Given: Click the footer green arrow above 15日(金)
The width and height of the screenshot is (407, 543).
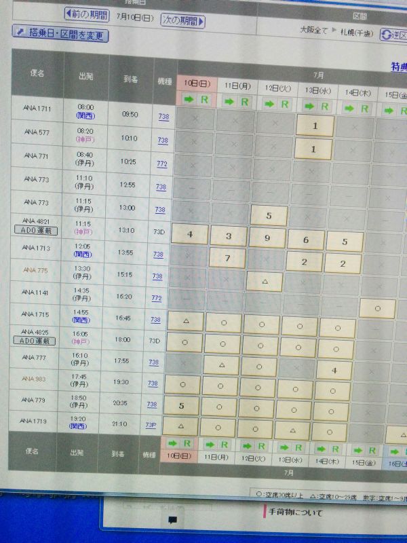Looking at the screenshot, I should coord(357,450).
